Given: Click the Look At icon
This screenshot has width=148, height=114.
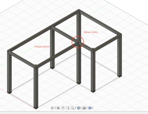Looking at the screenshot, I should [58, 108].
